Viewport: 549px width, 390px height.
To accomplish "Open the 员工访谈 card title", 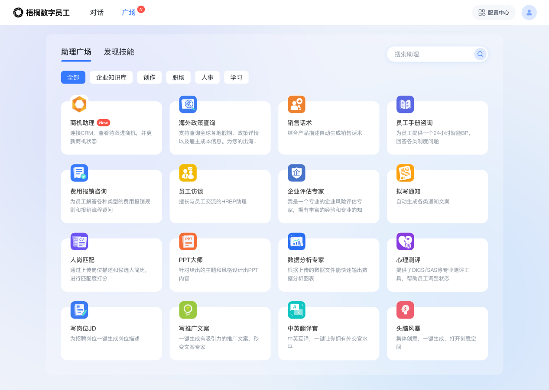I will 191,191.
